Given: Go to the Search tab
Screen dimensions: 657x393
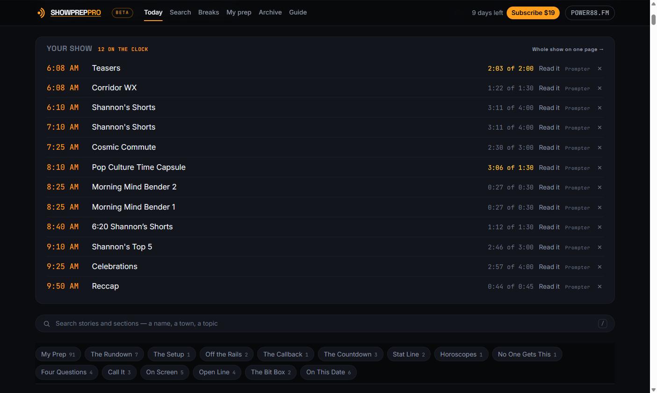Looking at the screenshot, I should click(180, 13).
